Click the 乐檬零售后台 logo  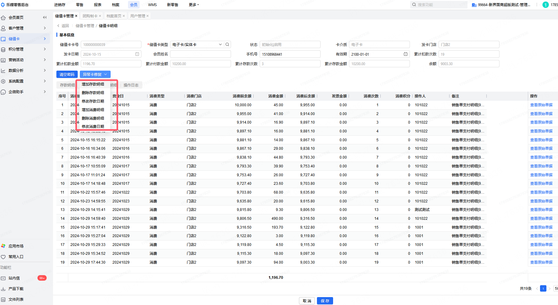(15, 5)
